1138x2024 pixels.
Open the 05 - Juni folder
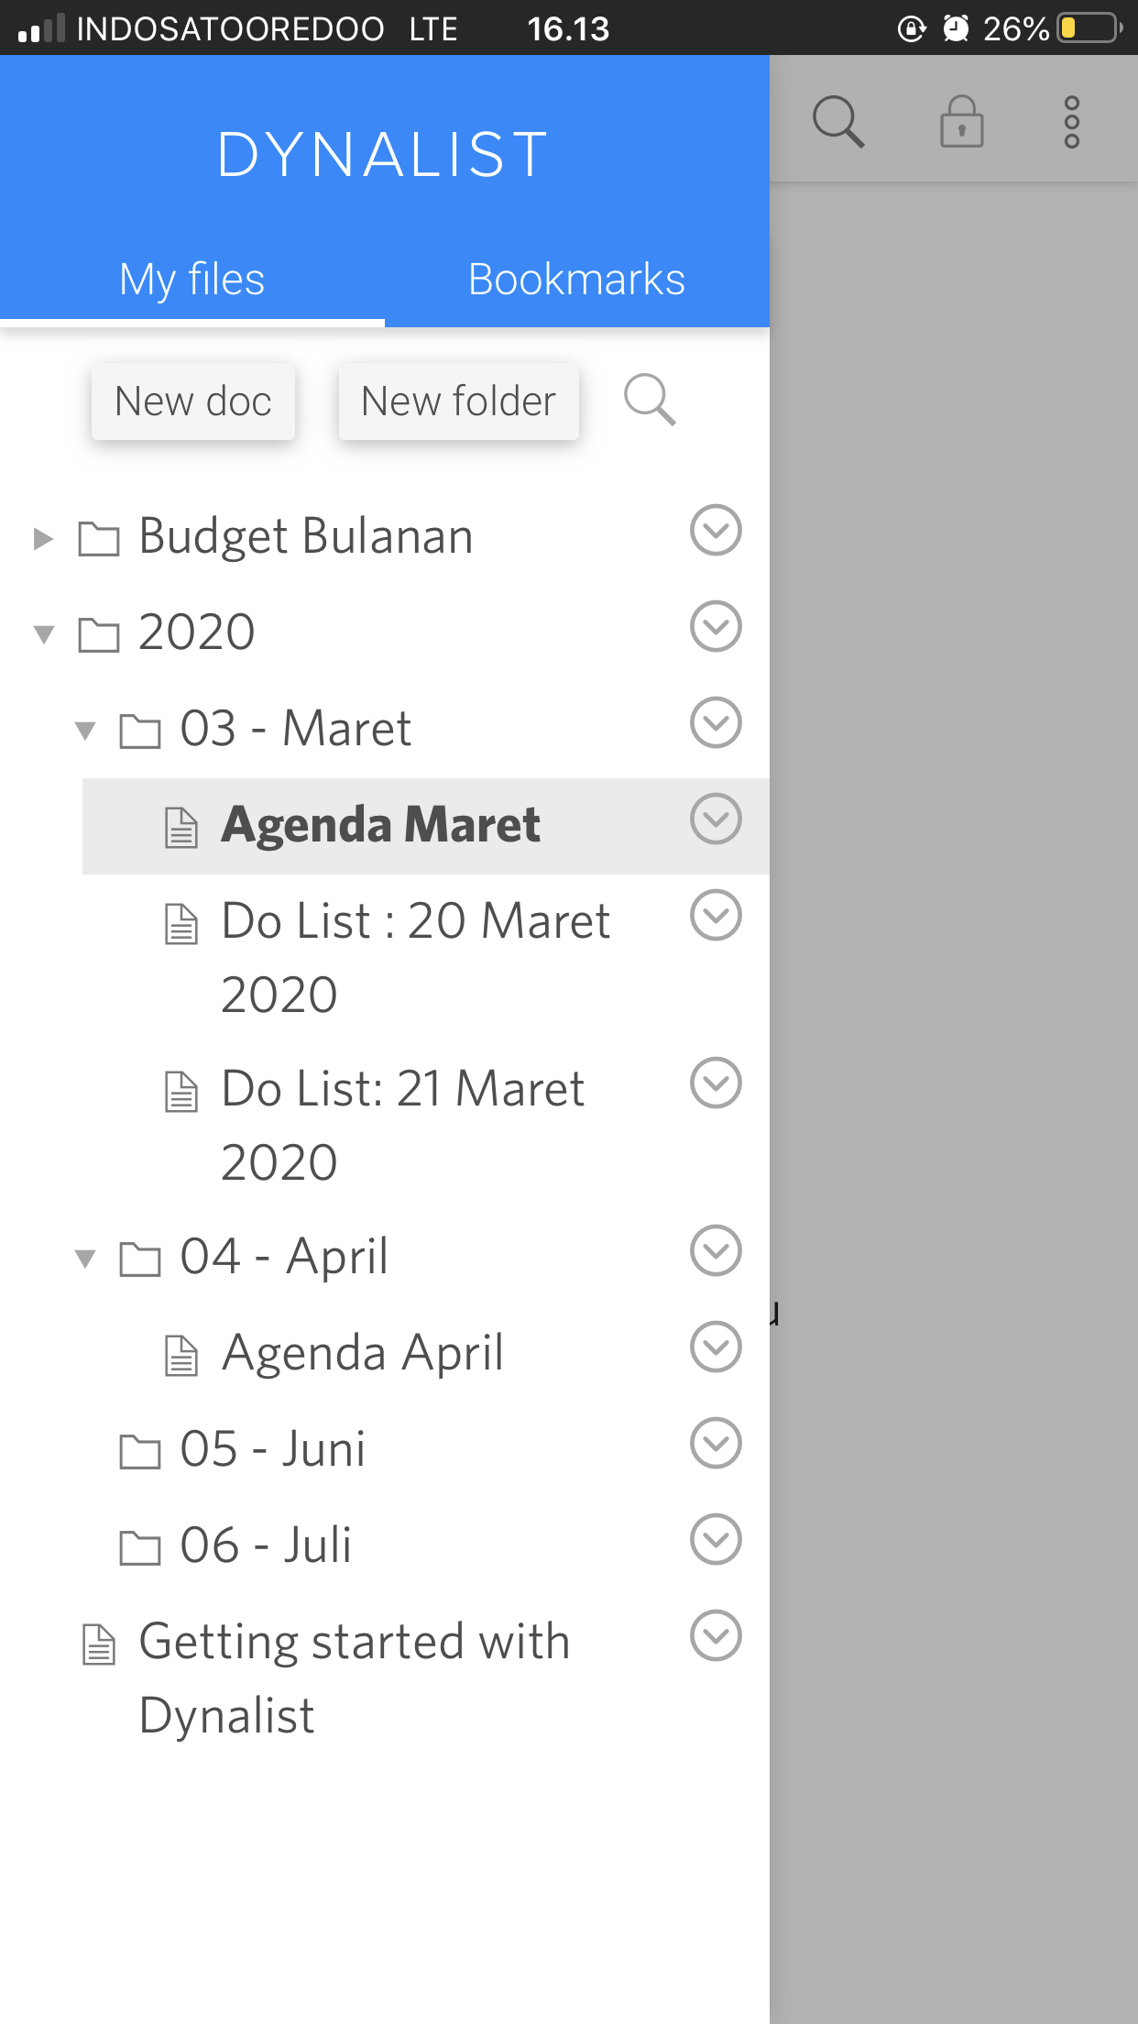pos(272,1449)
